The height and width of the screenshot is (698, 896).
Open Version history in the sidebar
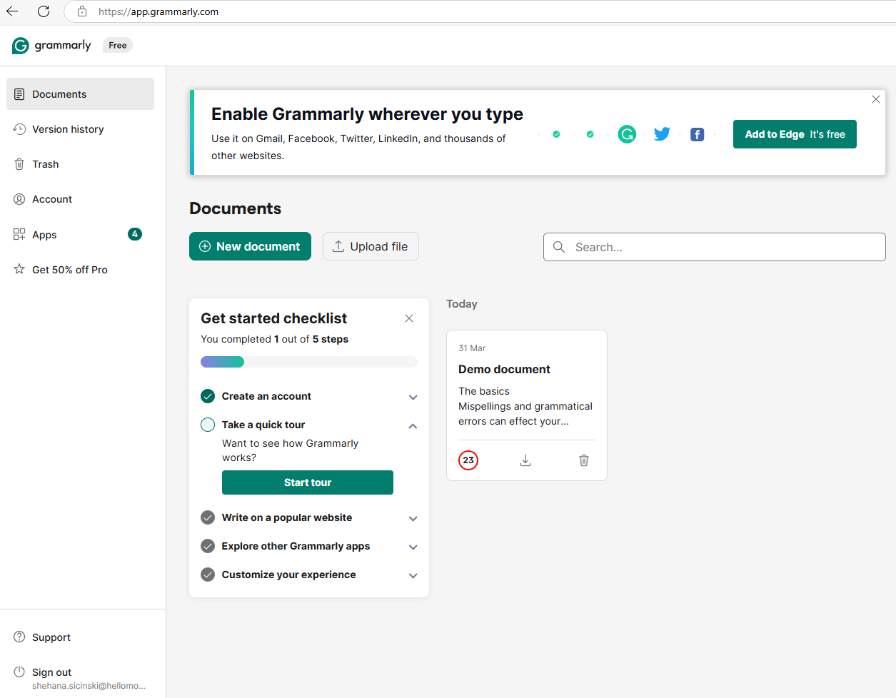coord(68,129)
